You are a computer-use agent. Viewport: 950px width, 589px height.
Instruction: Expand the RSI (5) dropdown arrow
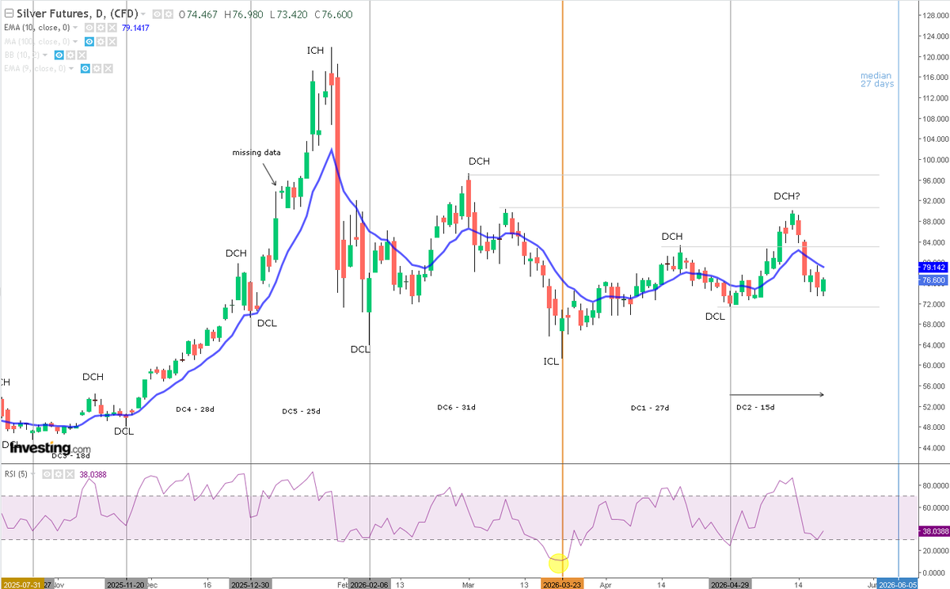pos(33,474)
